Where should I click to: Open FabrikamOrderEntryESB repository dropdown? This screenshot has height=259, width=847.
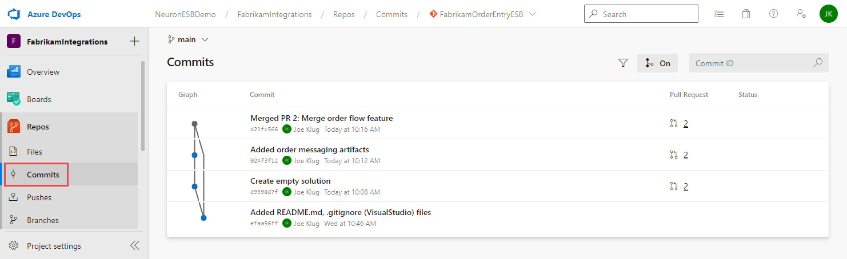pos(482,14)
